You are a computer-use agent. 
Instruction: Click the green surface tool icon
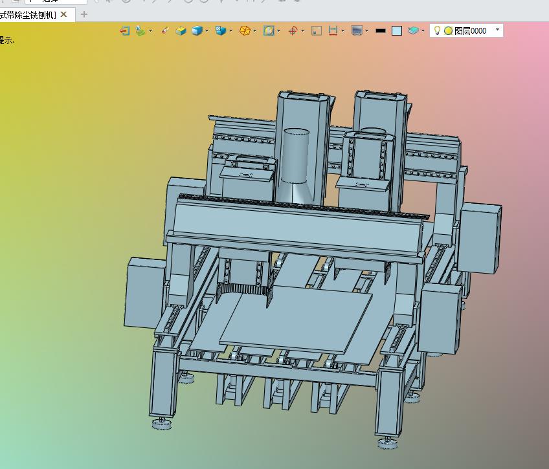[x=140, y=31]
